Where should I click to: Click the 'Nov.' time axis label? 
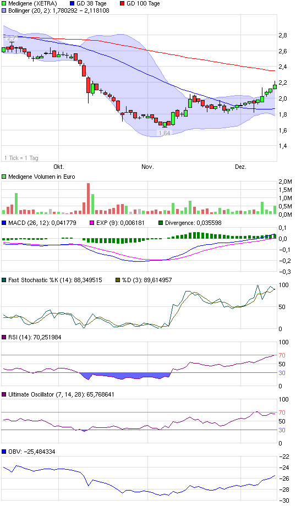coord(147,167)
